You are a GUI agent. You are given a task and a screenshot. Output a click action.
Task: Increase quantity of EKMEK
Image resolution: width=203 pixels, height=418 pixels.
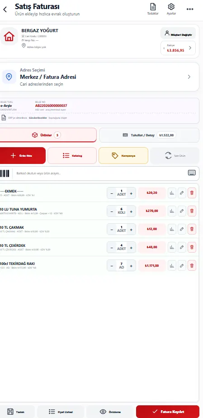(x=131, y=193)
